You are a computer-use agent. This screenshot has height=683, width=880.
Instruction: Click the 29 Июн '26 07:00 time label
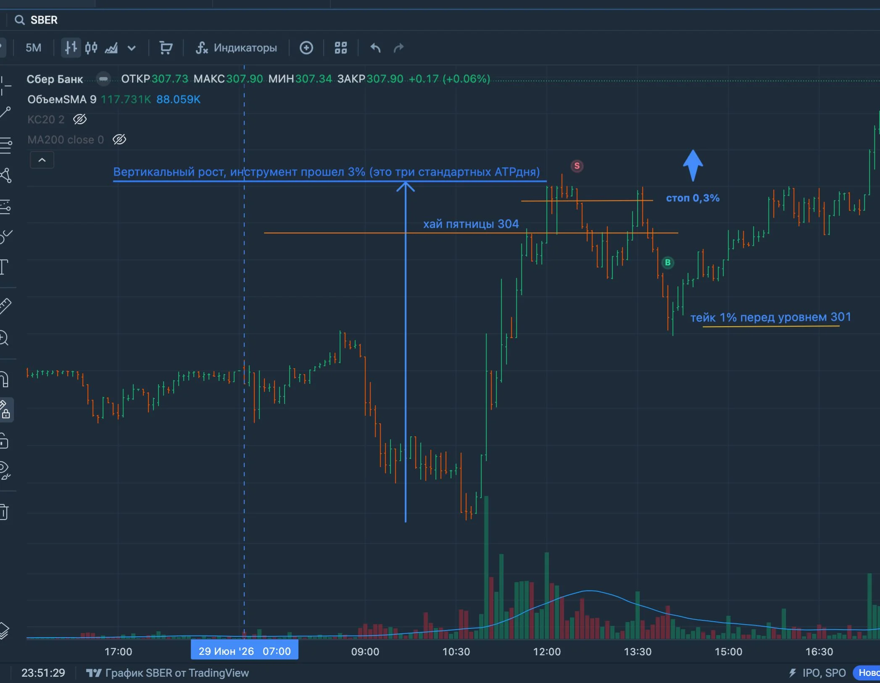coord(245,651)
